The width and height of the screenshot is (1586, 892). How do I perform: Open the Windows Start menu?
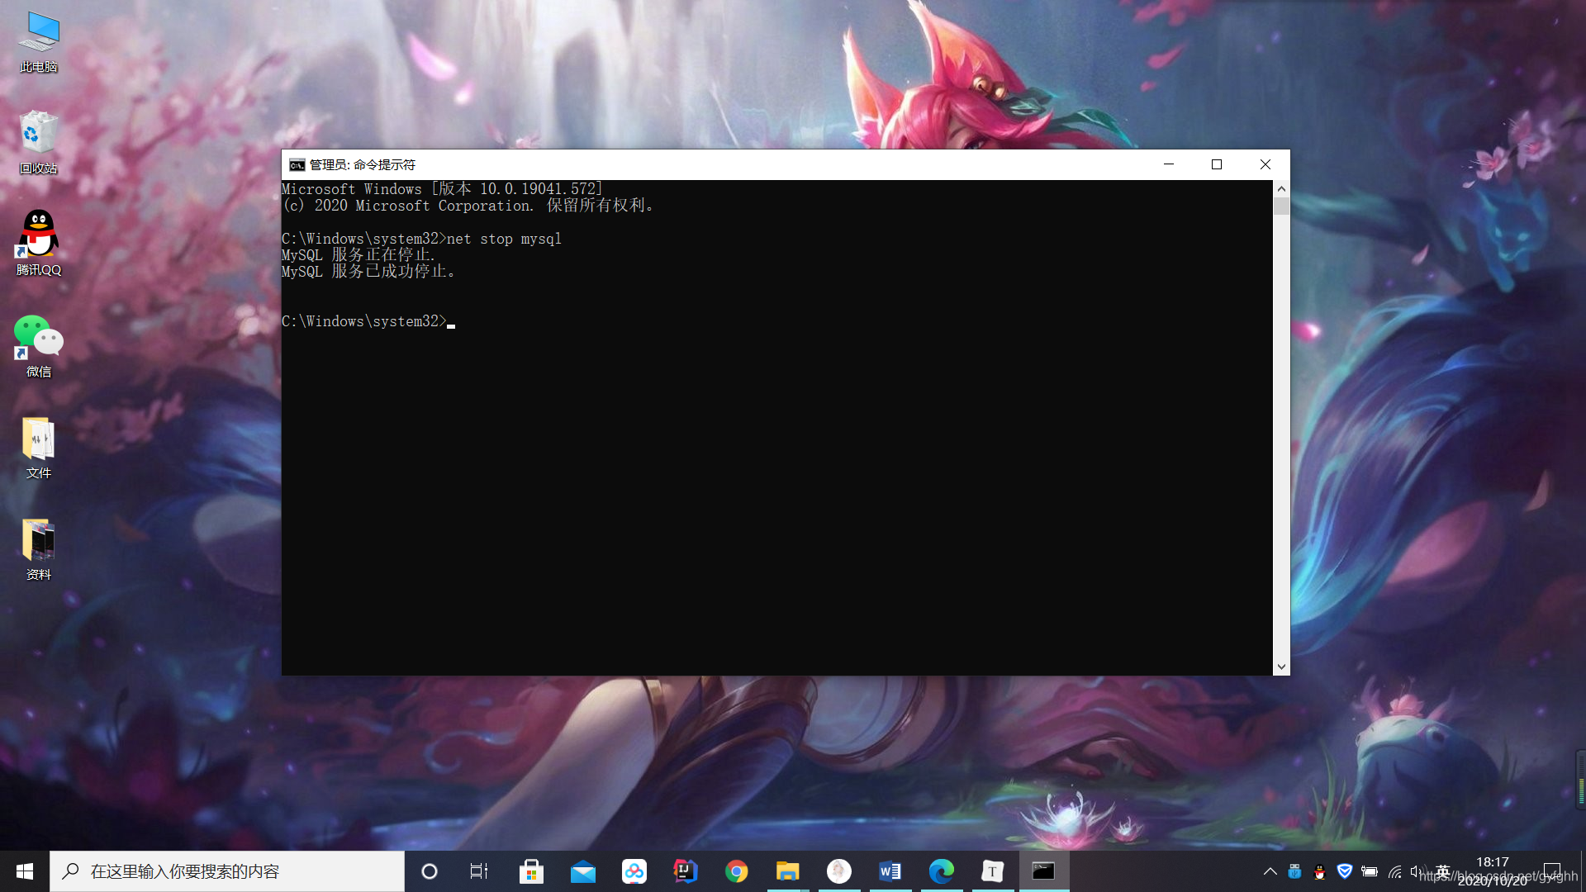click(x=25, y=871)
